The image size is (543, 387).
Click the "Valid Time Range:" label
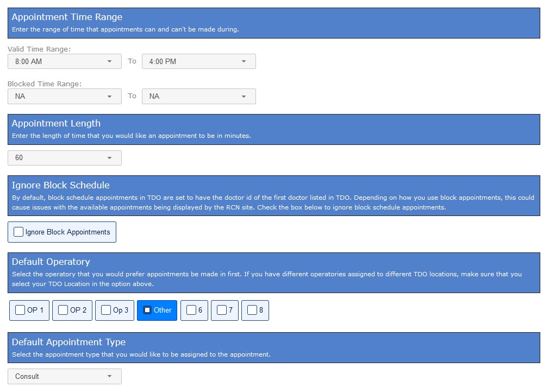click(x=39, y=49)
